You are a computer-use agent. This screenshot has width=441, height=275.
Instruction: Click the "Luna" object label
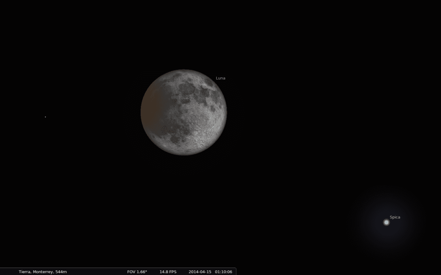click(220, 78)
